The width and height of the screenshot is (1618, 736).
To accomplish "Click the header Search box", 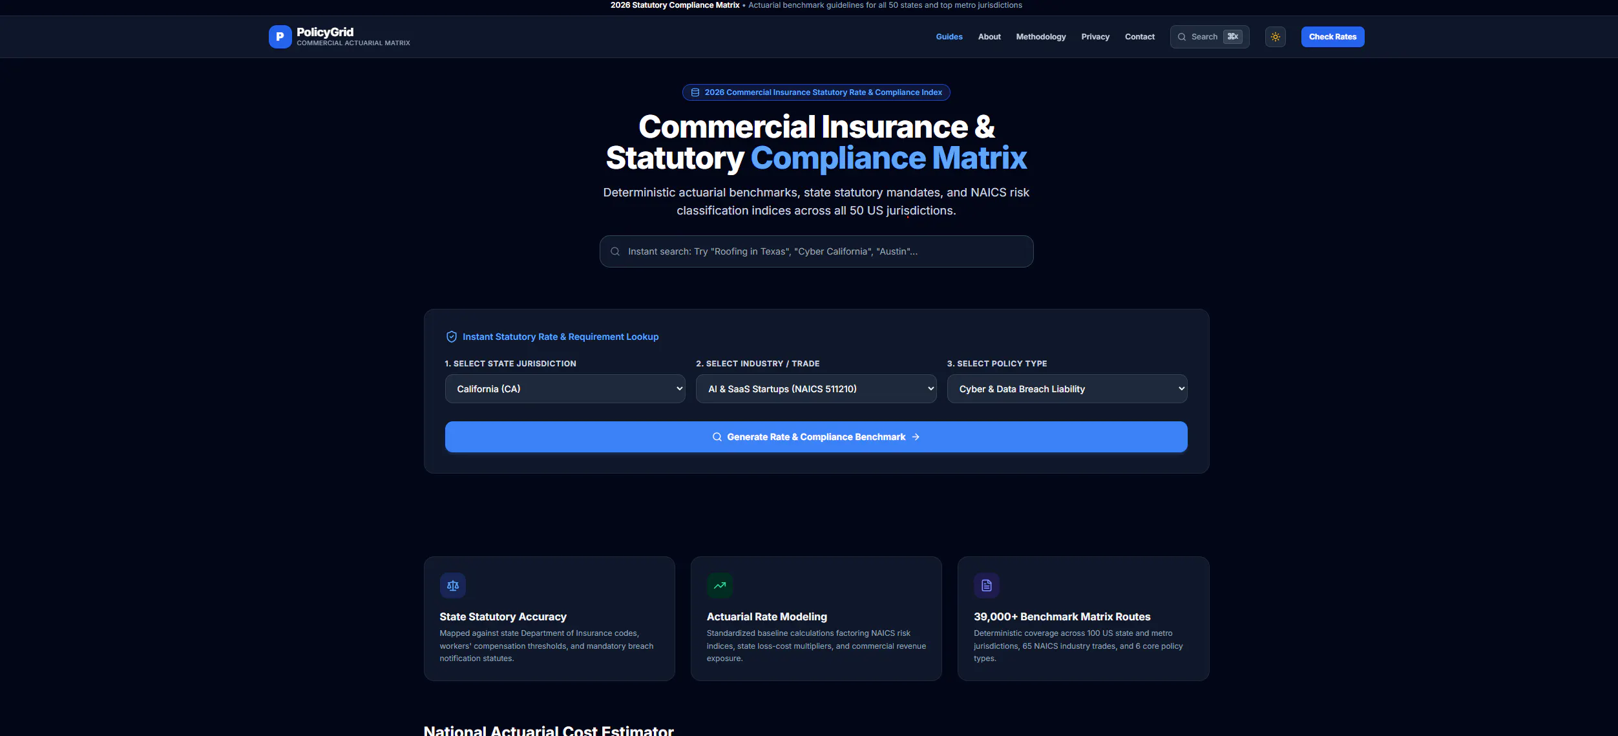I will tap(1209, 37).
